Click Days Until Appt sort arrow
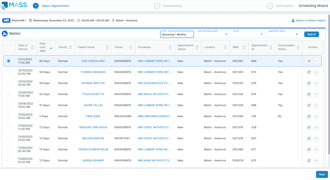 51,48
